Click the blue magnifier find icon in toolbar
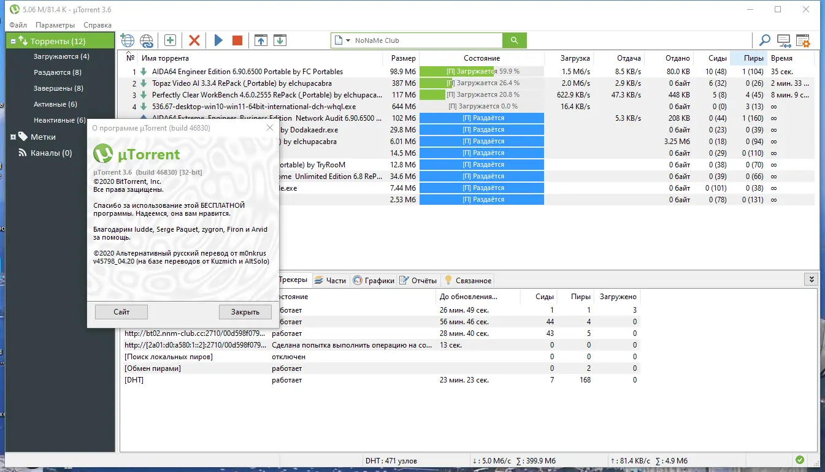 coord(764,40)
